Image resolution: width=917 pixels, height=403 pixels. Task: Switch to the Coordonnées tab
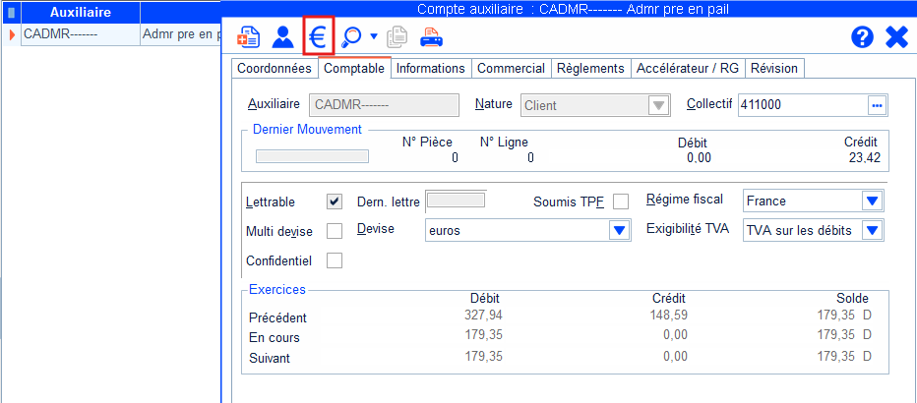pos(275,69)
